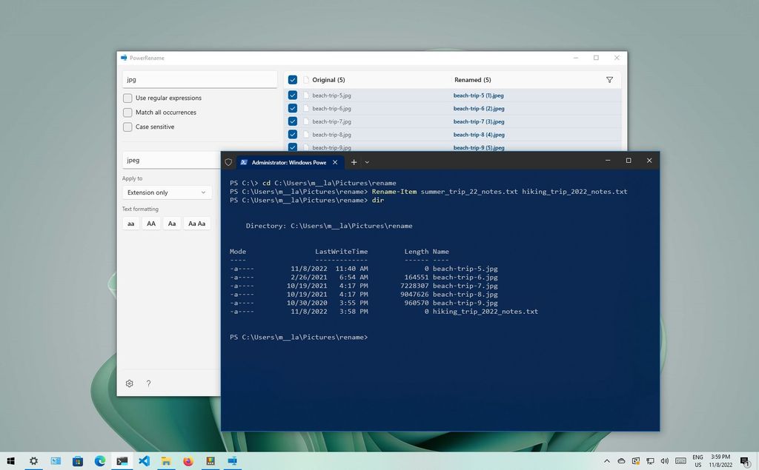
Task: Toggle the Case sensitive option
Action: pyautogui.click(x=127, y=127)
